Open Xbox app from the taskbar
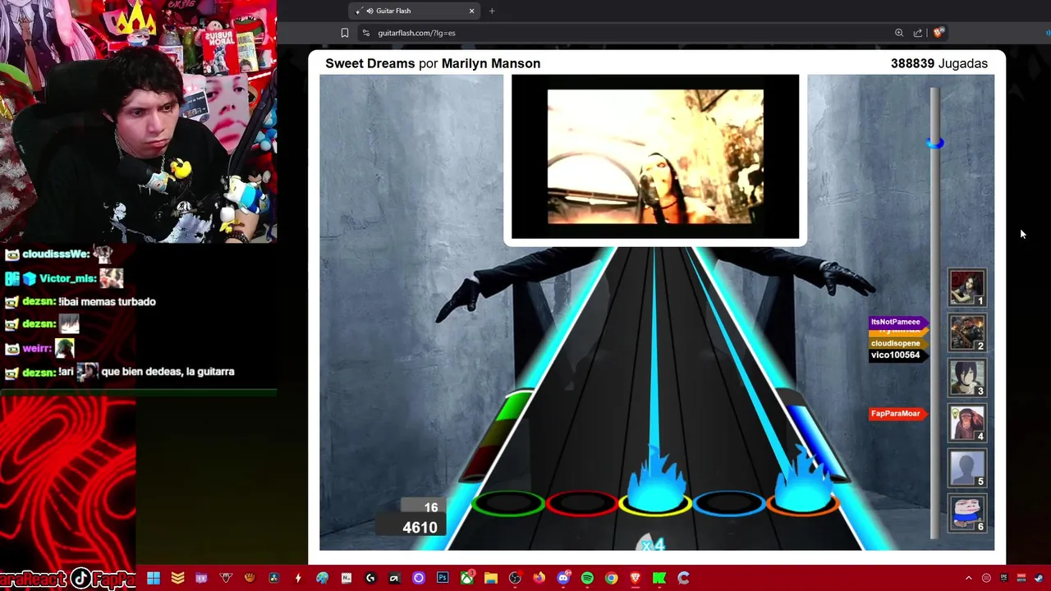This screenshot has width=1051, height=591. click(x=466, y=578)
